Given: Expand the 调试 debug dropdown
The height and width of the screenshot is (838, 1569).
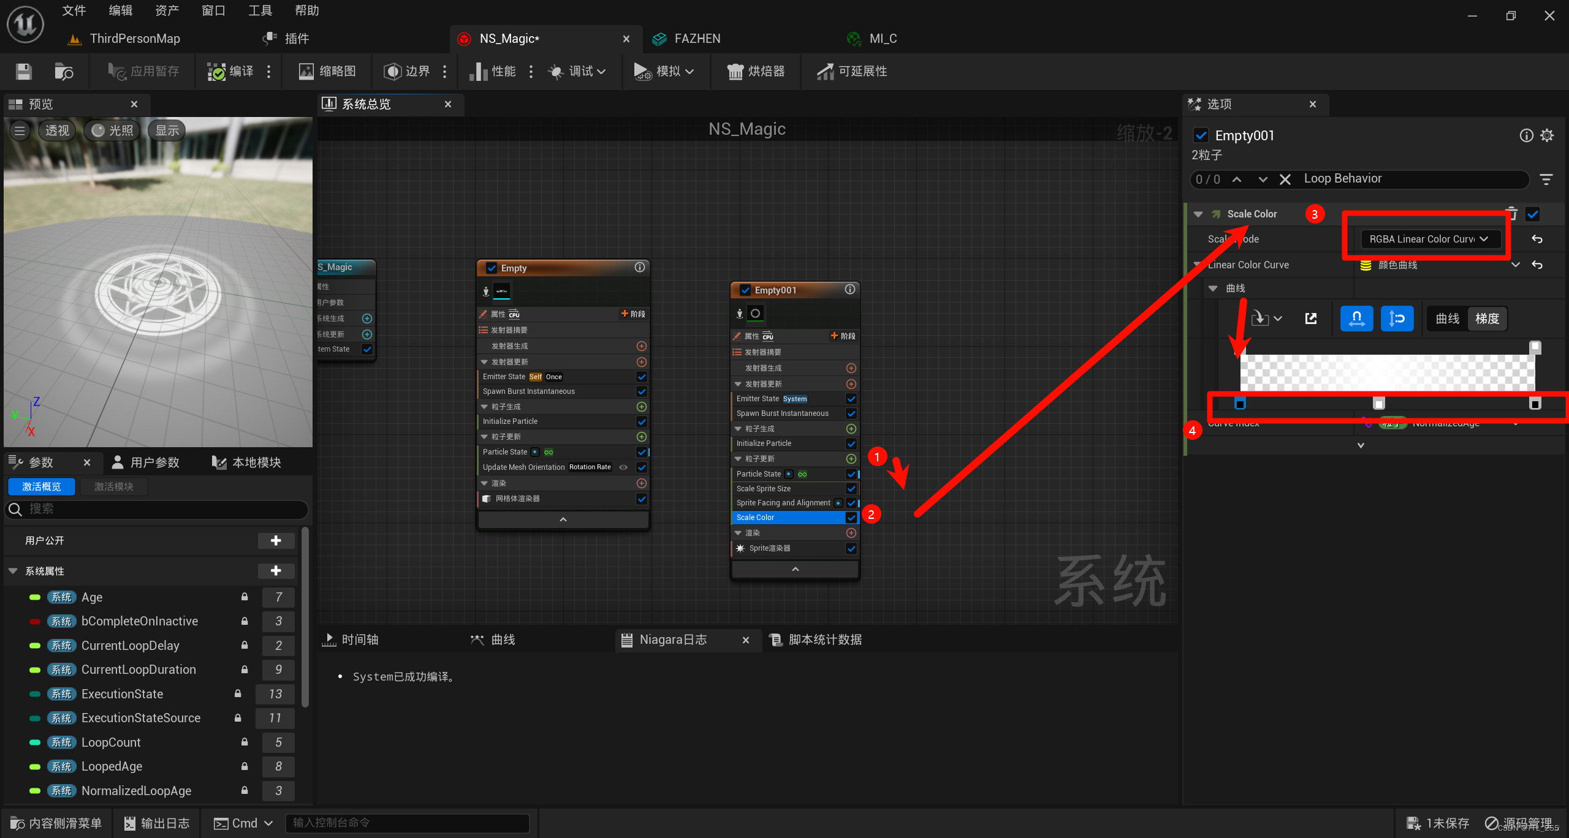Looking at the screenshot, I should pos(579,72).
